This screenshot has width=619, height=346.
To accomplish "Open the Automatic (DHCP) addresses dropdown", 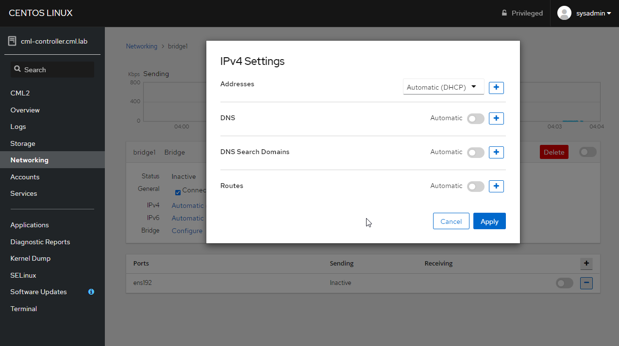I will (443, 87).
